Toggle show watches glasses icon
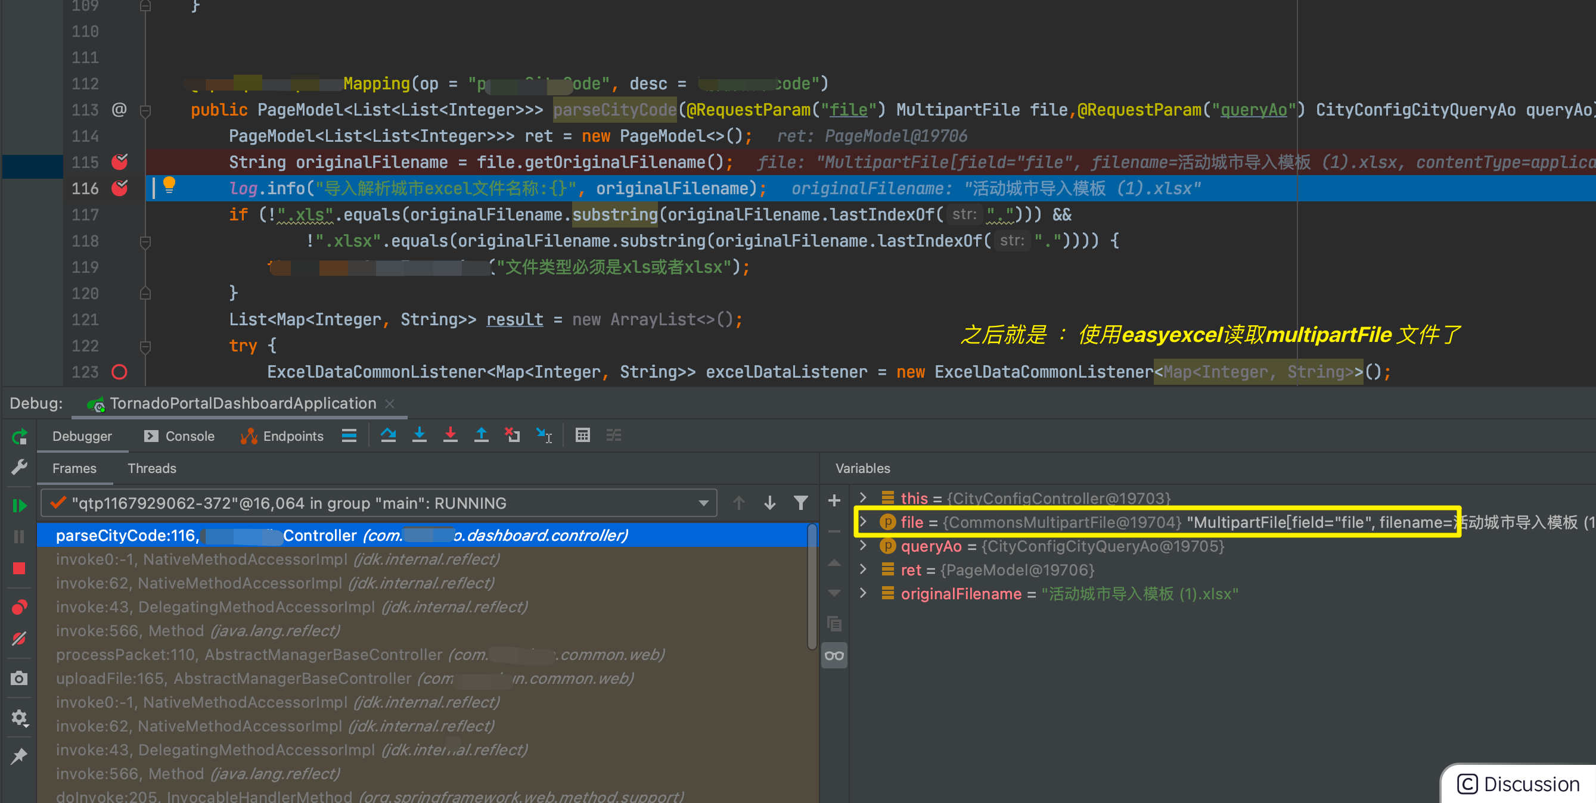The height and width of the screenshot is (803, 1596). point(834,656)
